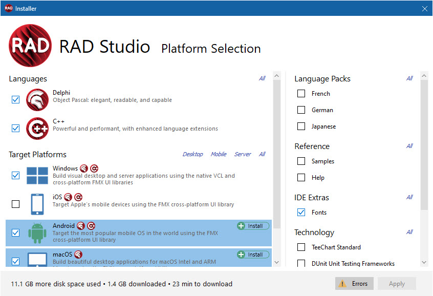
Task: Click the Android robot platform icon
Action: (37, 232)
